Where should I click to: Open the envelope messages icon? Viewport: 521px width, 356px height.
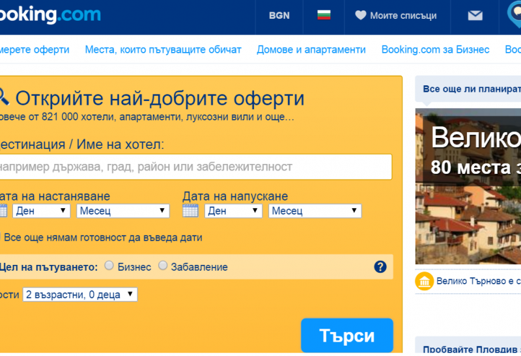point(475,15)
